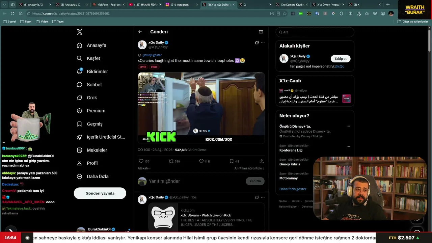Open Bildirimler notifications

coord(92,72)
